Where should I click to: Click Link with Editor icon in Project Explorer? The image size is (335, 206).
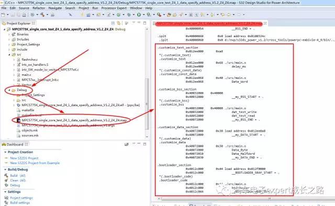point(119,23)
